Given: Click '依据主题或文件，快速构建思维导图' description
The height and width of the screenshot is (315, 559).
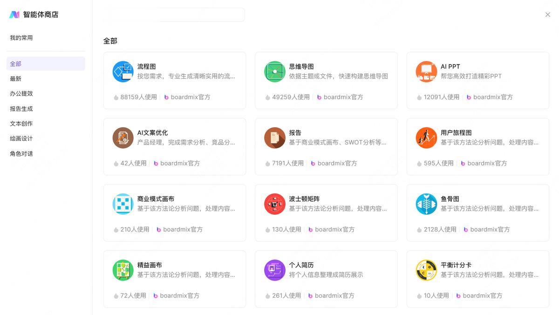Looking at the screenshot, I should [338, 76].
